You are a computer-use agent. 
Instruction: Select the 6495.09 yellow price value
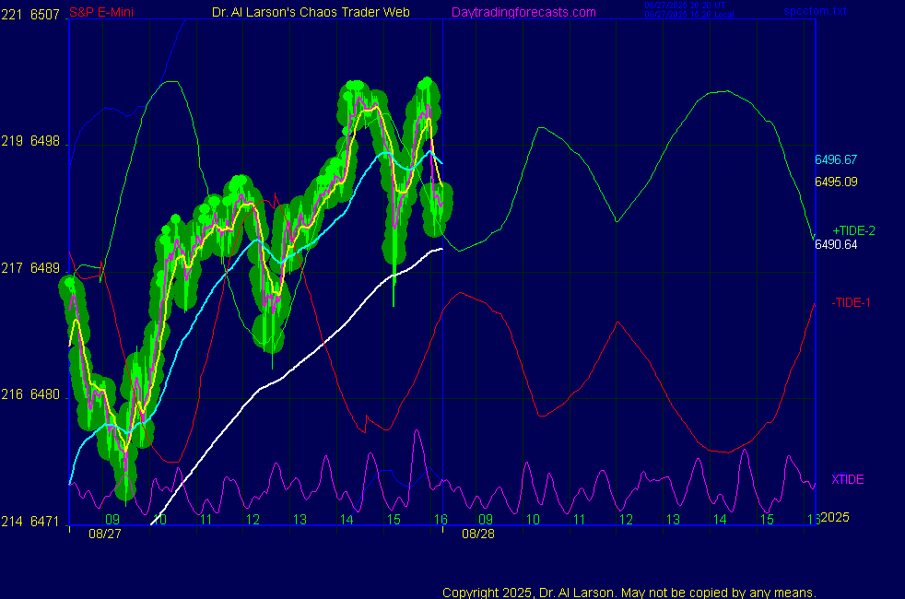(836, 182)
